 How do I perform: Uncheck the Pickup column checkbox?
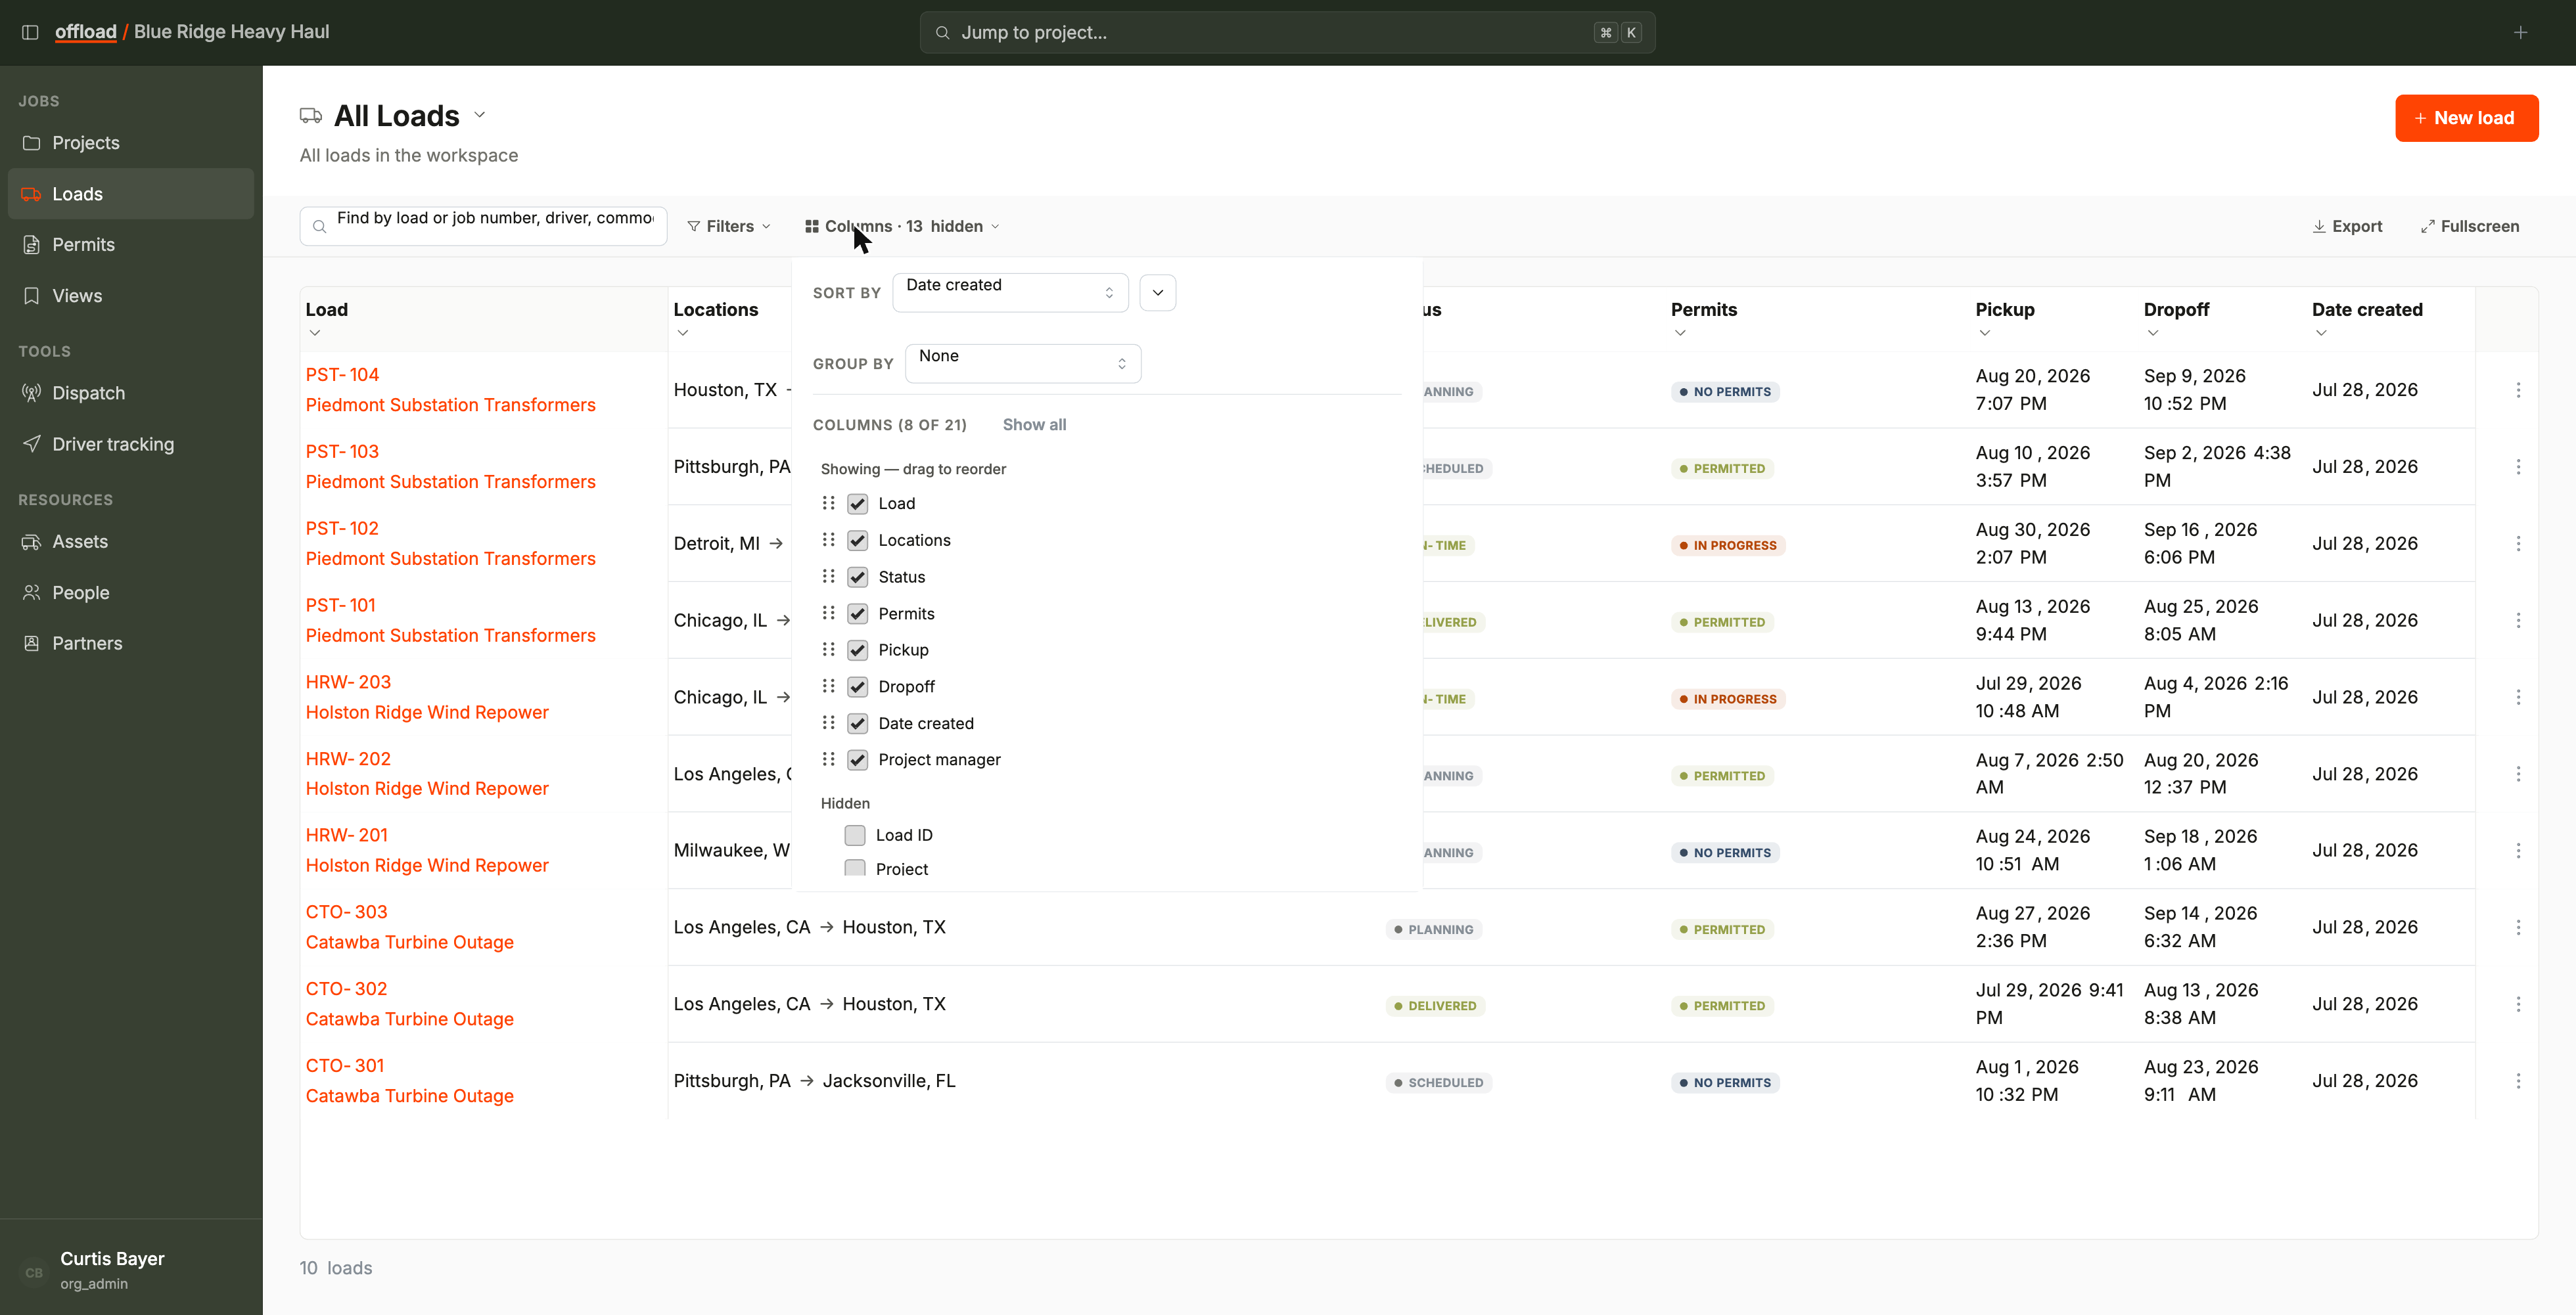coord(857,650)
